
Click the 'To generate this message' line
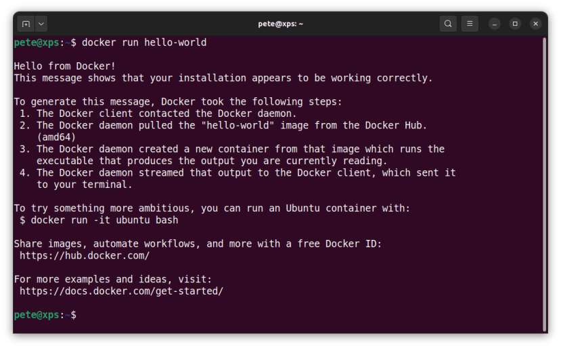(x=178, y=102)
